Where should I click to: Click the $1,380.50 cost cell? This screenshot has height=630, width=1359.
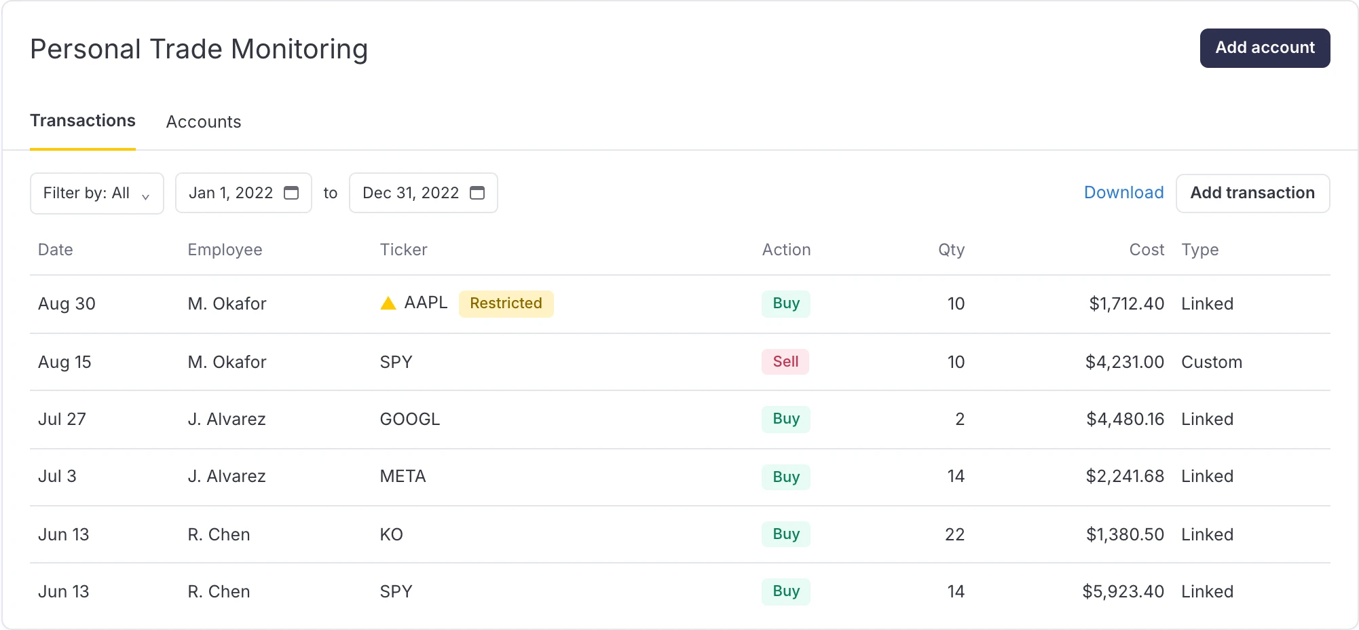click(1125, 534)
